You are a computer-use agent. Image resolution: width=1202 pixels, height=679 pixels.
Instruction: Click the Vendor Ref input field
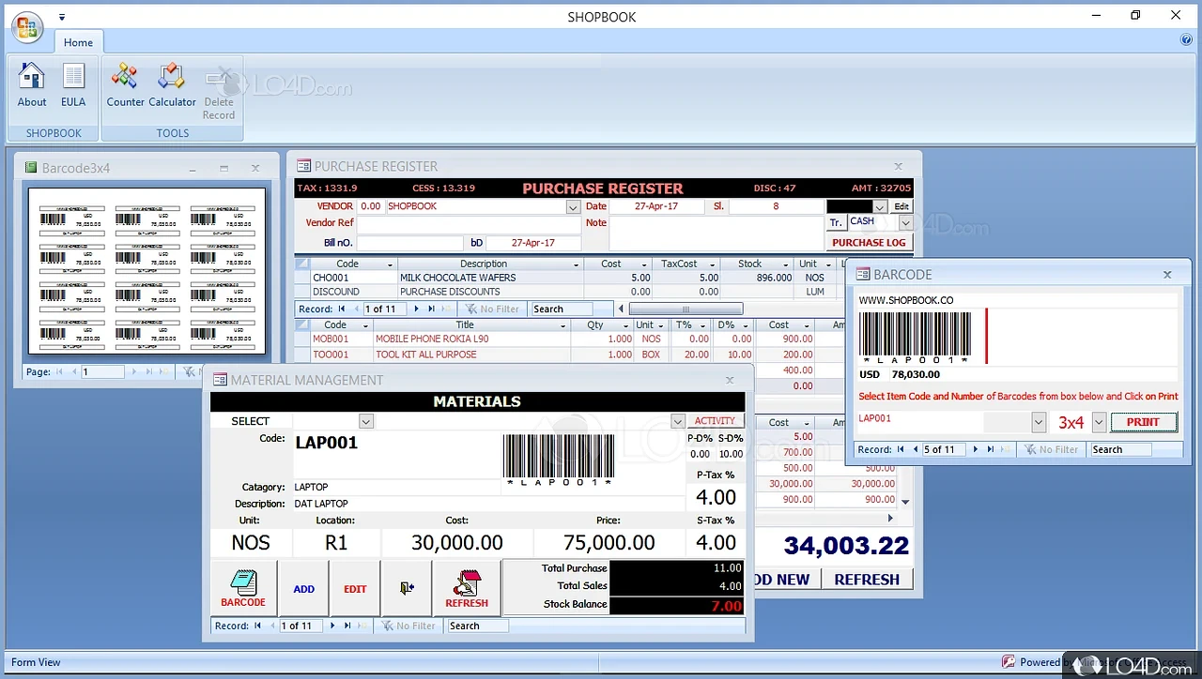pos(469,223)
